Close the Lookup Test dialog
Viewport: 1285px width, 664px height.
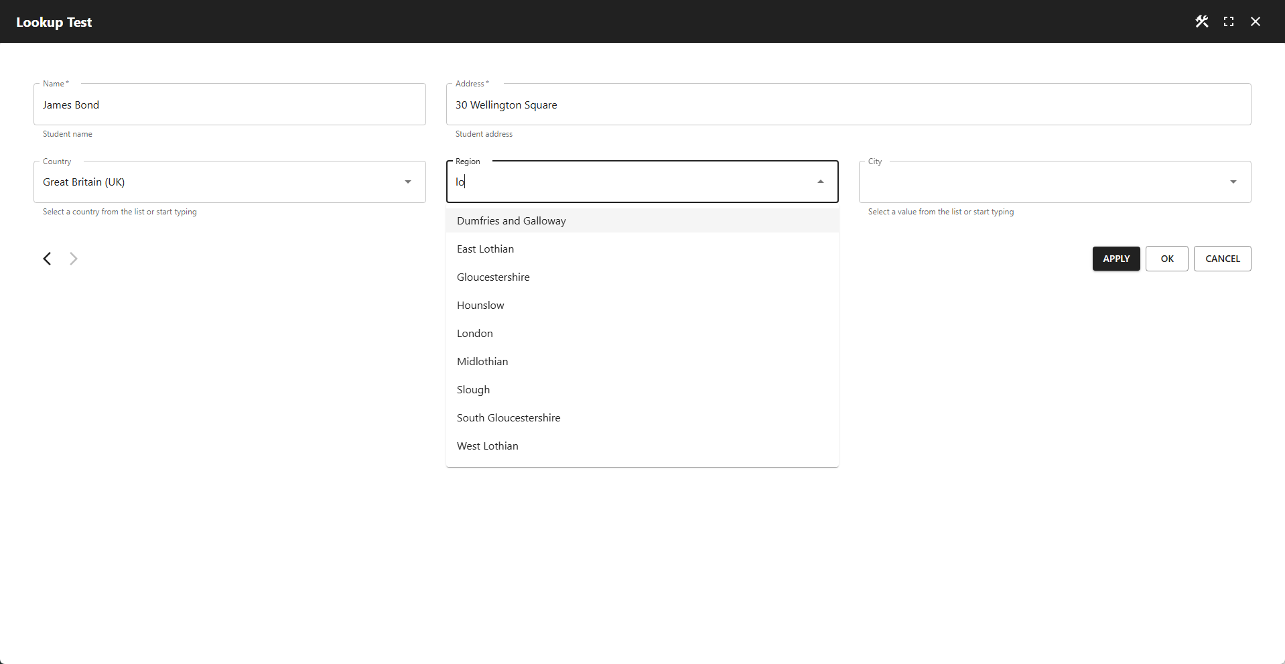point(1255,21)
